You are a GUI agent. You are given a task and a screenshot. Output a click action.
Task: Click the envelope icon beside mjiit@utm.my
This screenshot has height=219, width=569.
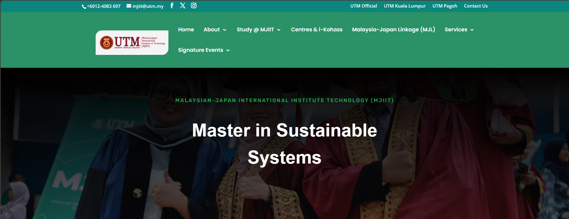pos(129,6)
